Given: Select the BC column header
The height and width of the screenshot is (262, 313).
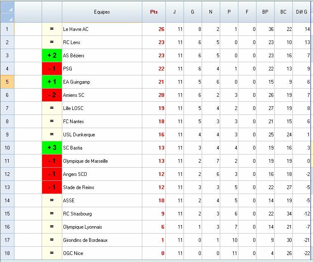Looking at the screenshot, I should pyautogui.click(x=283, y=12).
